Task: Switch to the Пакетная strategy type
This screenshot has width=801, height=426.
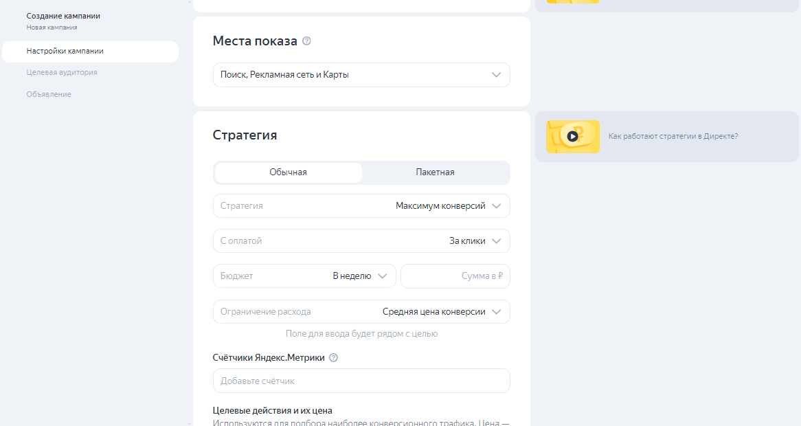Action: point(435,172)
